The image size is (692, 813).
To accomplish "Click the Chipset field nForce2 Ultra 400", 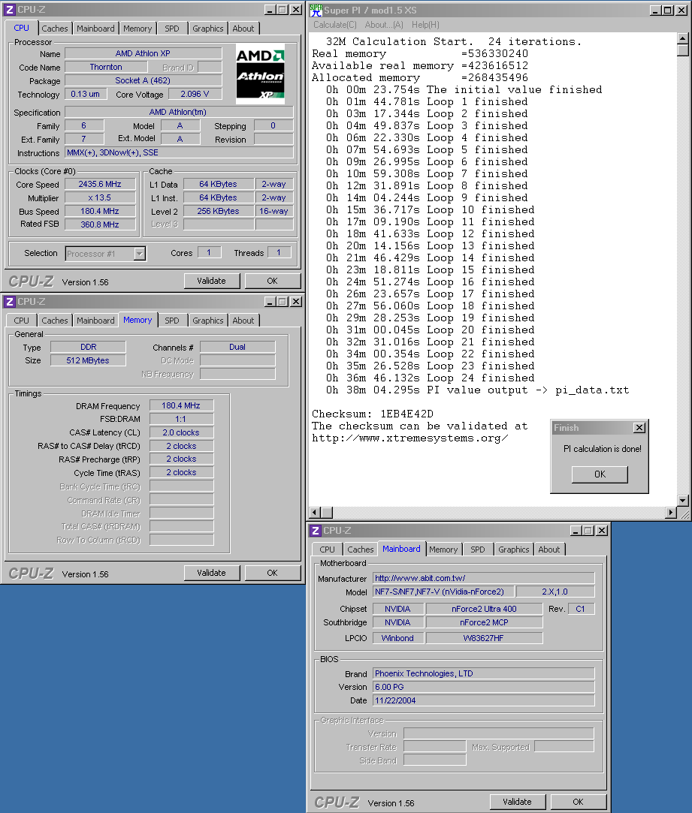I will tap(484, 609).
